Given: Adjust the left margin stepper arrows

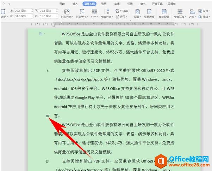Looking at the screenshot, I should point(32,16).
